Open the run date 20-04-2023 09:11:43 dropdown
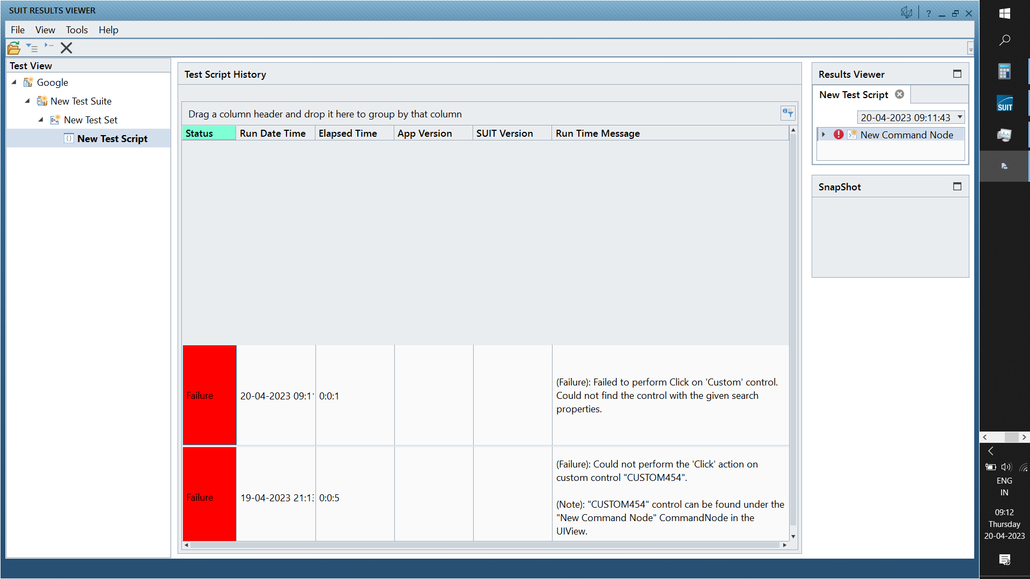The width and height of the screenshot is (1030, 579). tap(960, 117)
